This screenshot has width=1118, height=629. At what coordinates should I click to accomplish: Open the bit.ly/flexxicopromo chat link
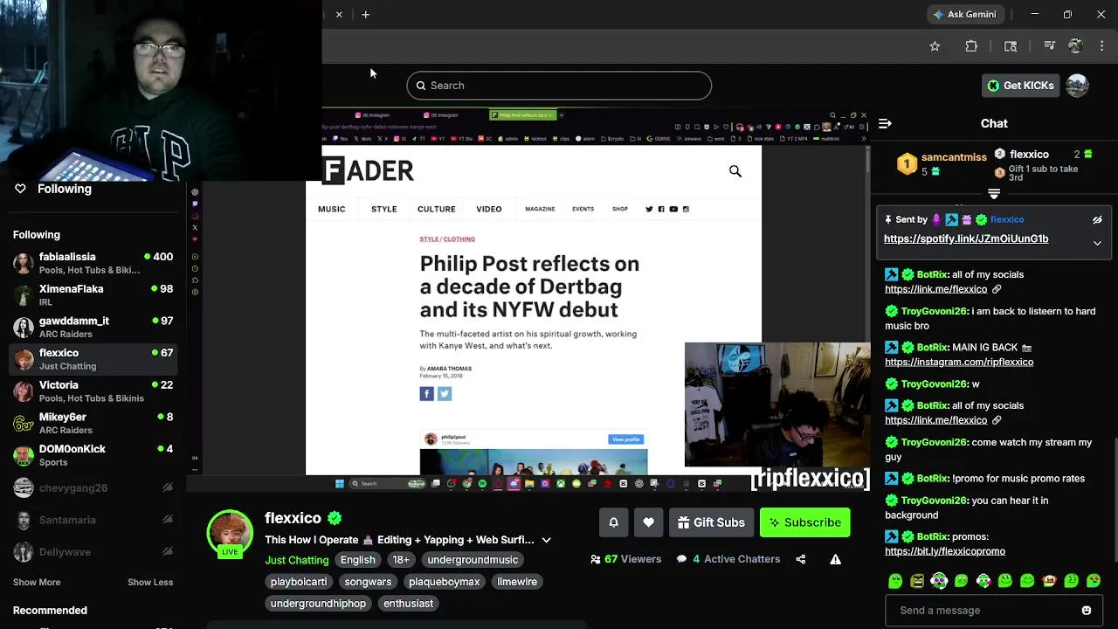point(945,551)
